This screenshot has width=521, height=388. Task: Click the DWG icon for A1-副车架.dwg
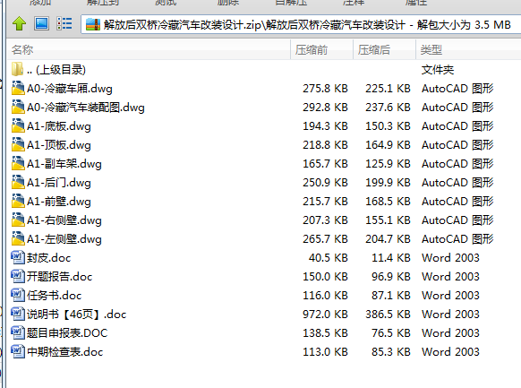18,164
